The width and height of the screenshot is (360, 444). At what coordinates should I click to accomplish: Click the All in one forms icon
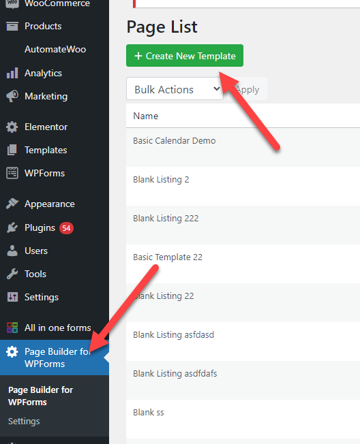[x=12, y=328]
